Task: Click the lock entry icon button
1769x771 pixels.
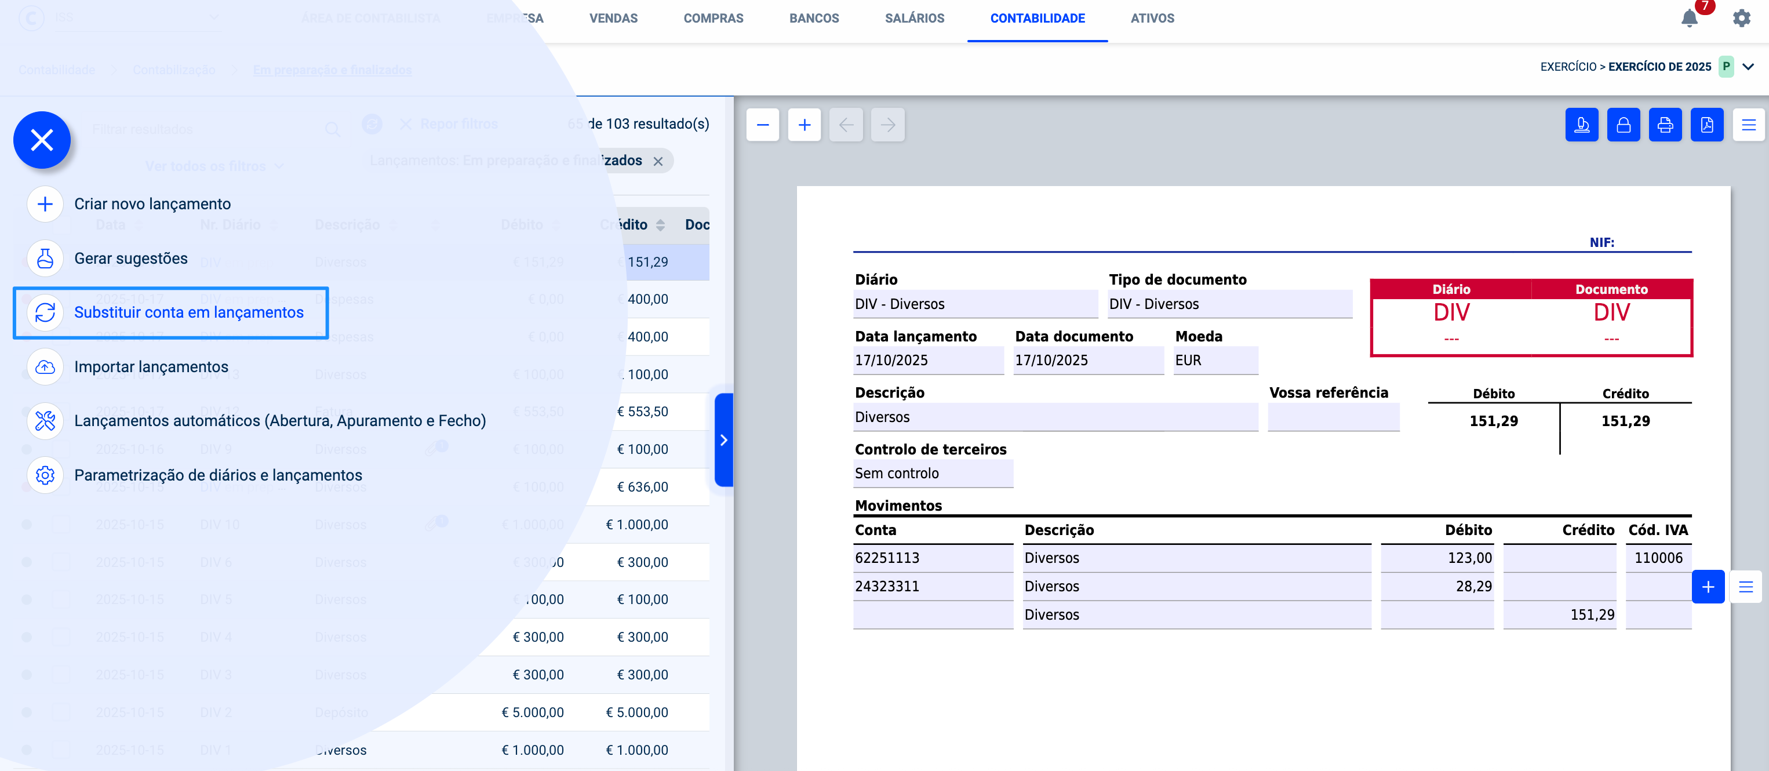Action: [1624, 125]
